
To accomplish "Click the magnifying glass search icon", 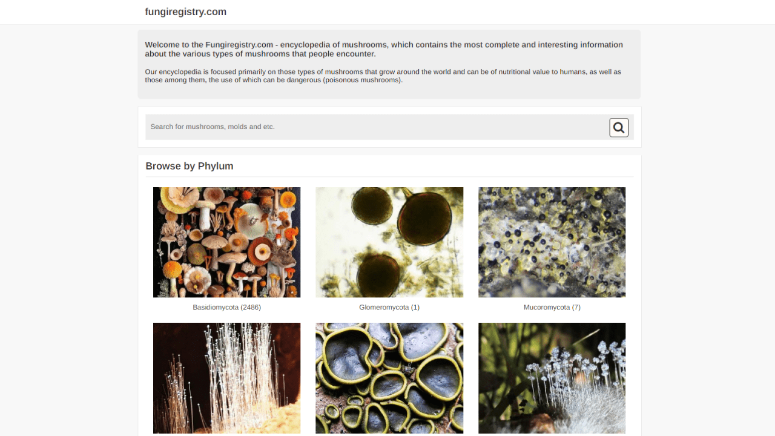I will coord(619,127).
